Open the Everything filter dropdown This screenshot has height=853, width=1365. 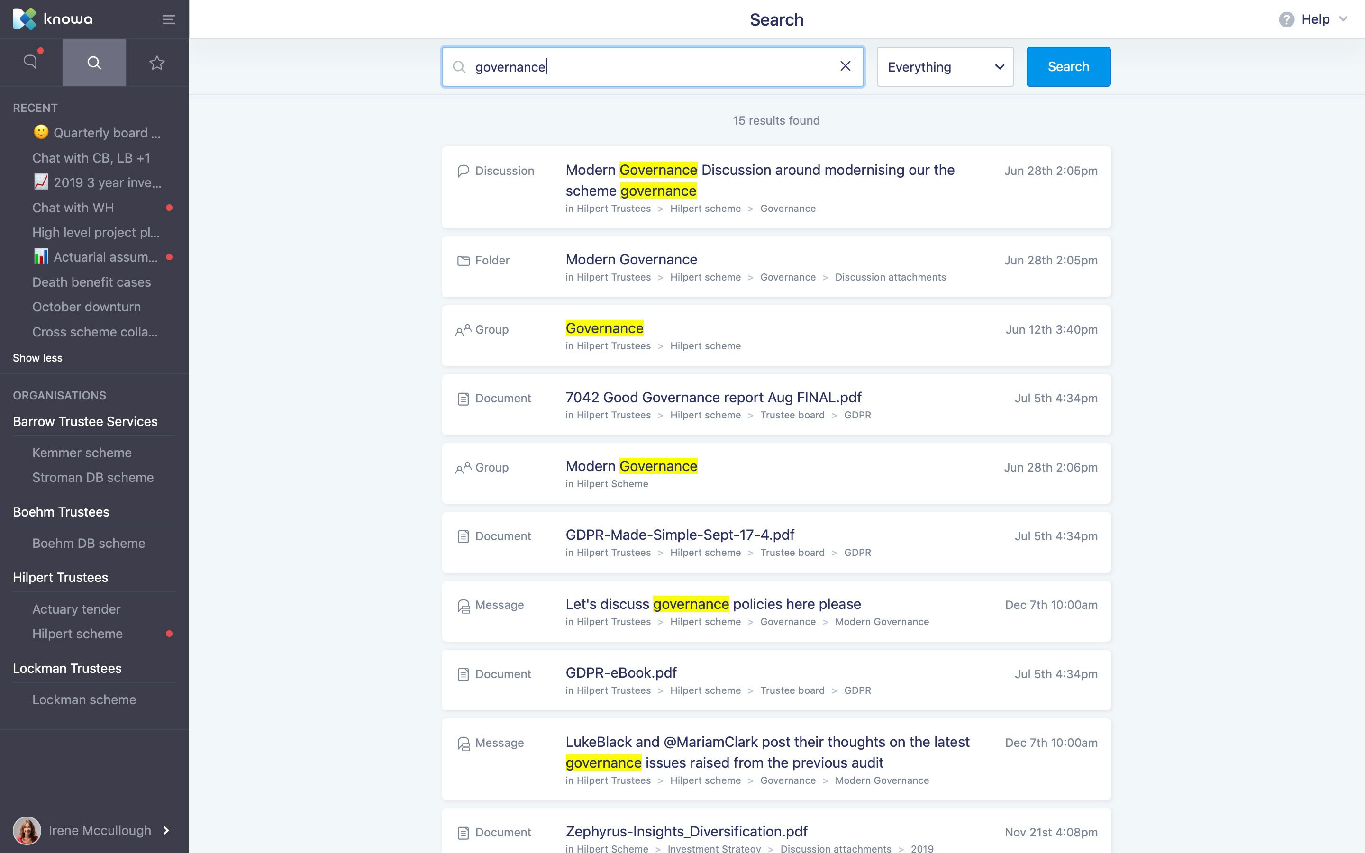[945, 67]
